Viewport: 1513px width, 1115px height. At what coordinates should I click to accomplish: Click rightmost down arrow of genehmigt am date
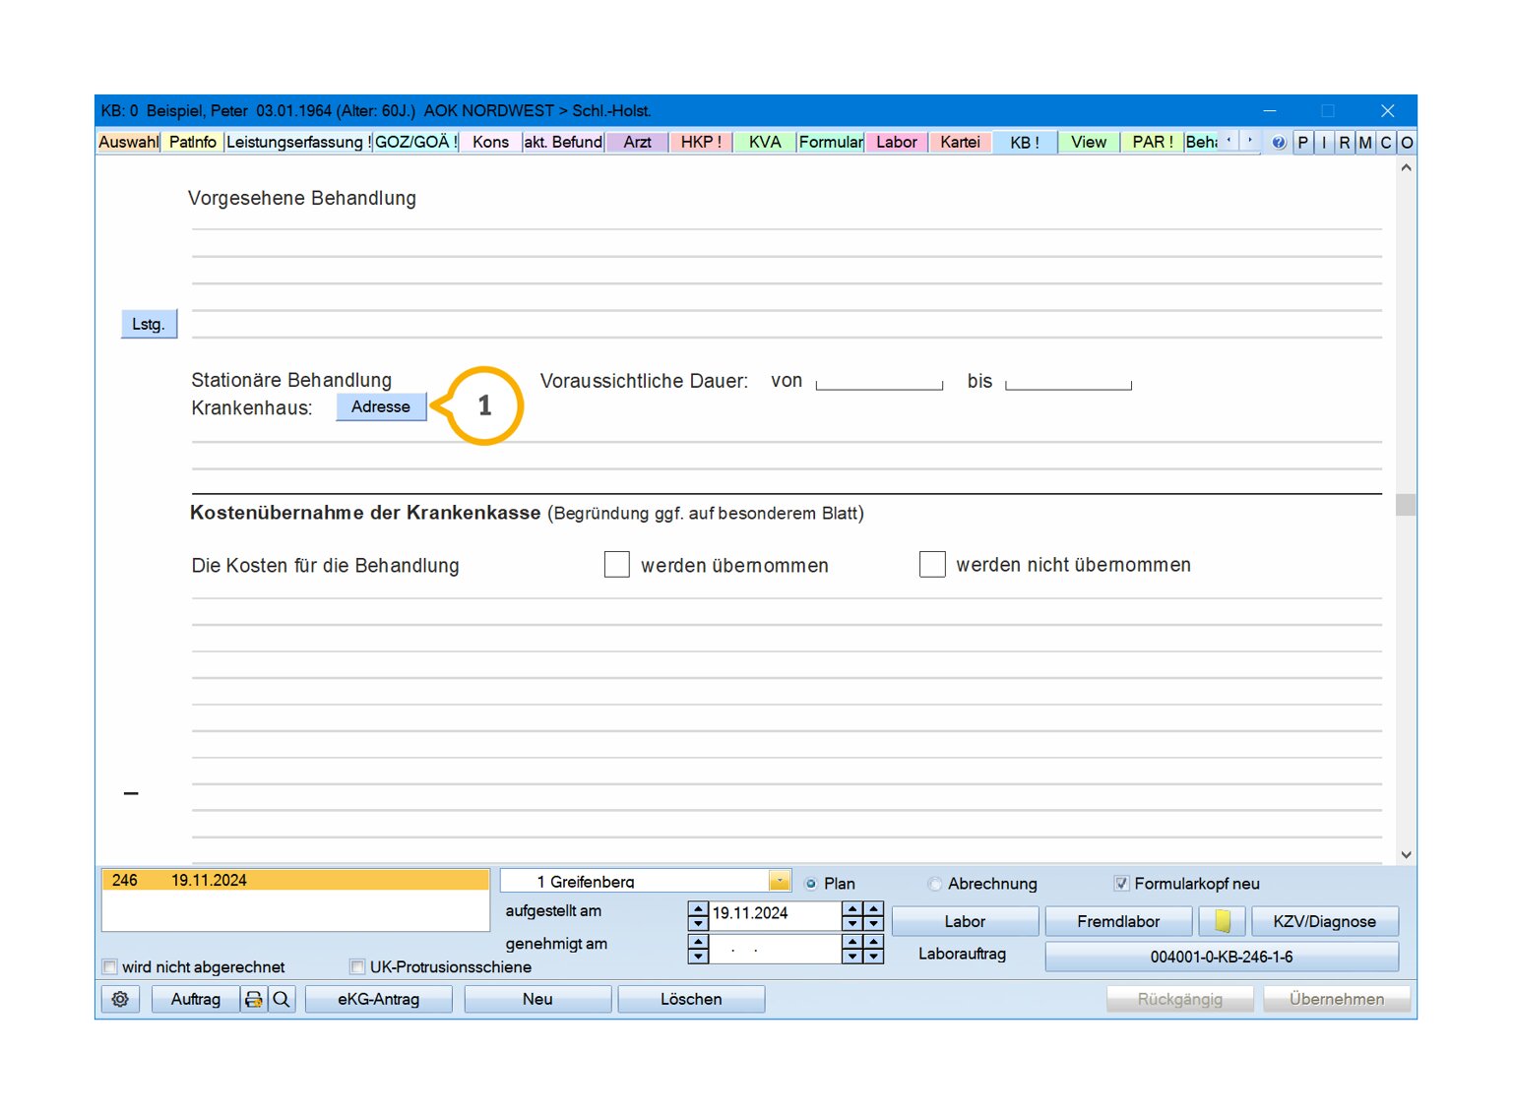[873, 957]
